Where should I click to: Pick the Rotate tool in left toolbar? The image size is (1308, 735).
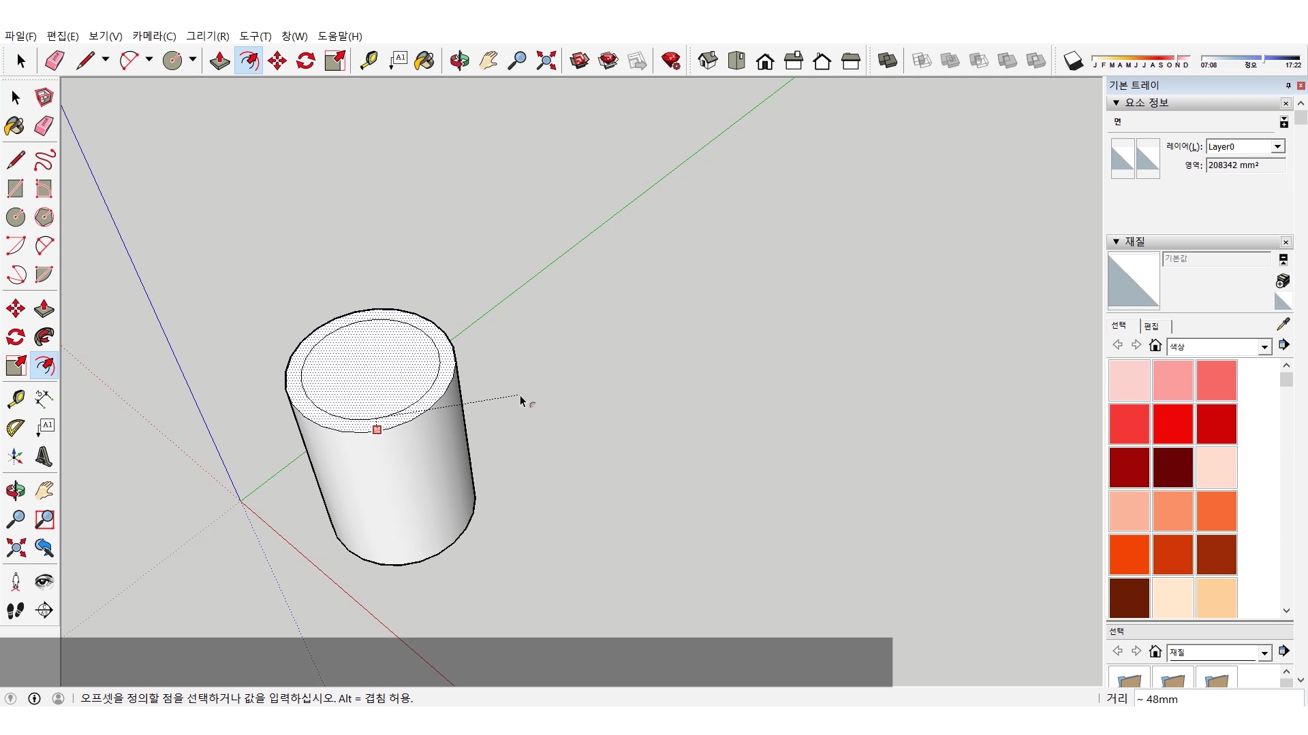pos(15,337)
